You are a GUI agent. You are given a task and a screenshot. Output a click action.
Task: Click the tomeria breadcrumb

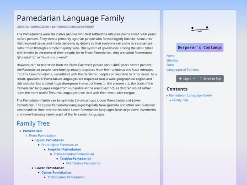coord(22,26)
